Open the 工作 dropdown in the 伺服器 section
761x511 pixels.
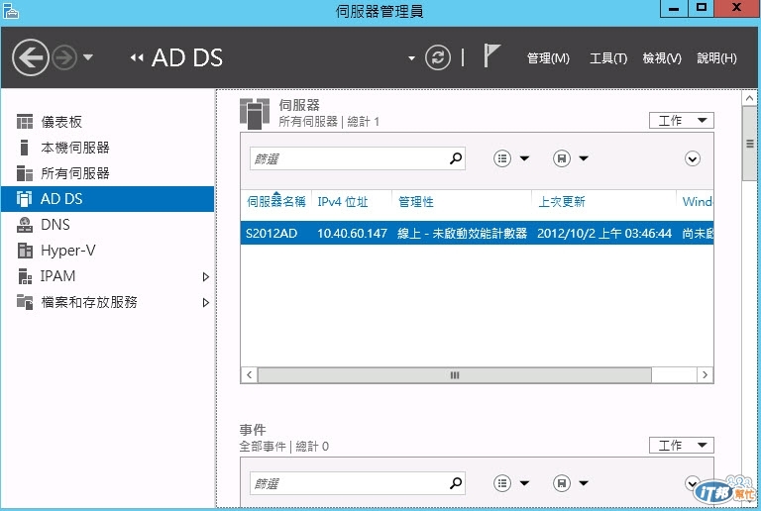(x=682, y=120)
